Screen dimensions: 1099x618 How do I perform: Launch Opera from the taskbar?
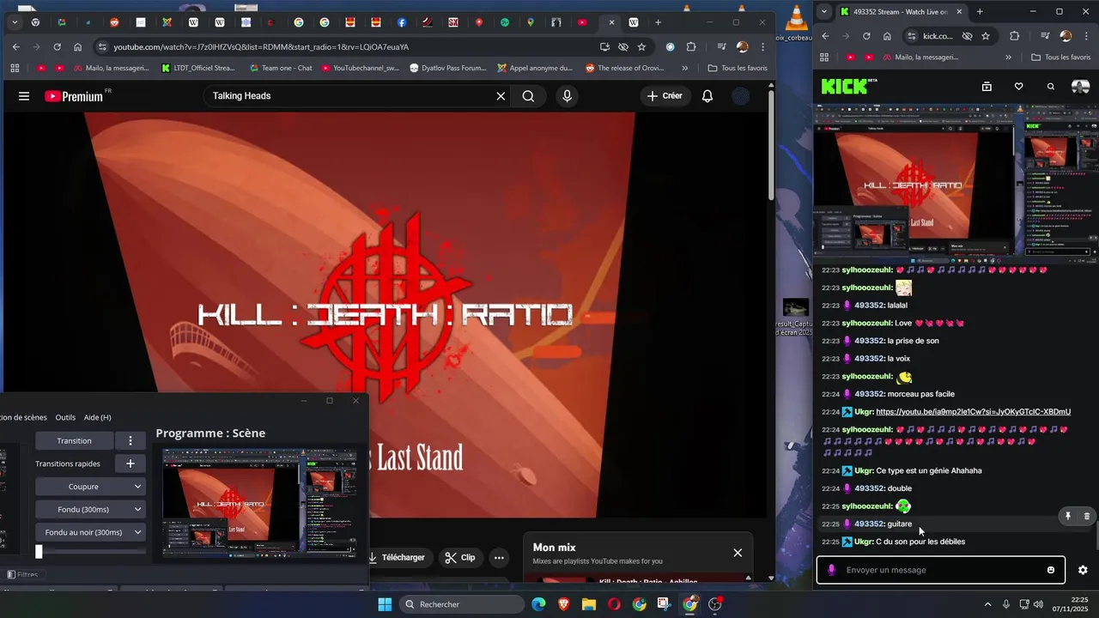(x=614, y=604)
